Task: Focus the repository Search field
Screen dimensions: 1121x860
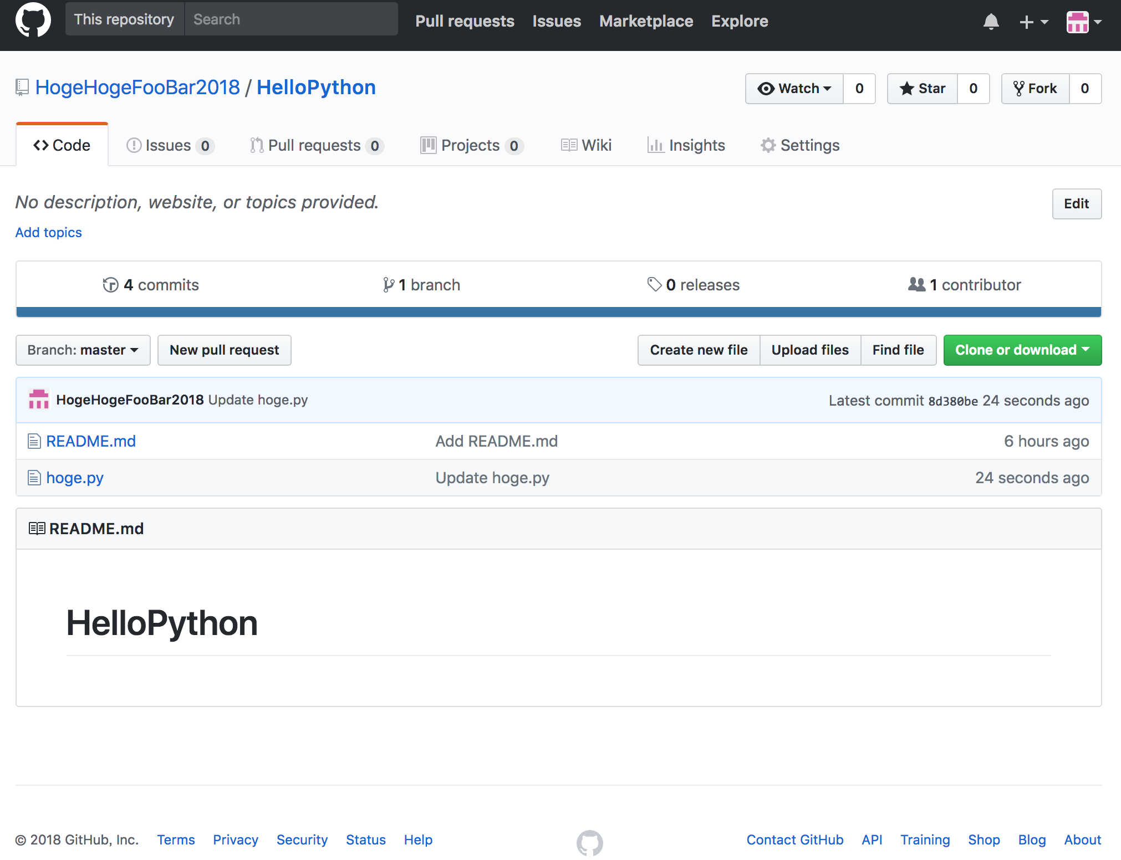Action: coord(291,19)
